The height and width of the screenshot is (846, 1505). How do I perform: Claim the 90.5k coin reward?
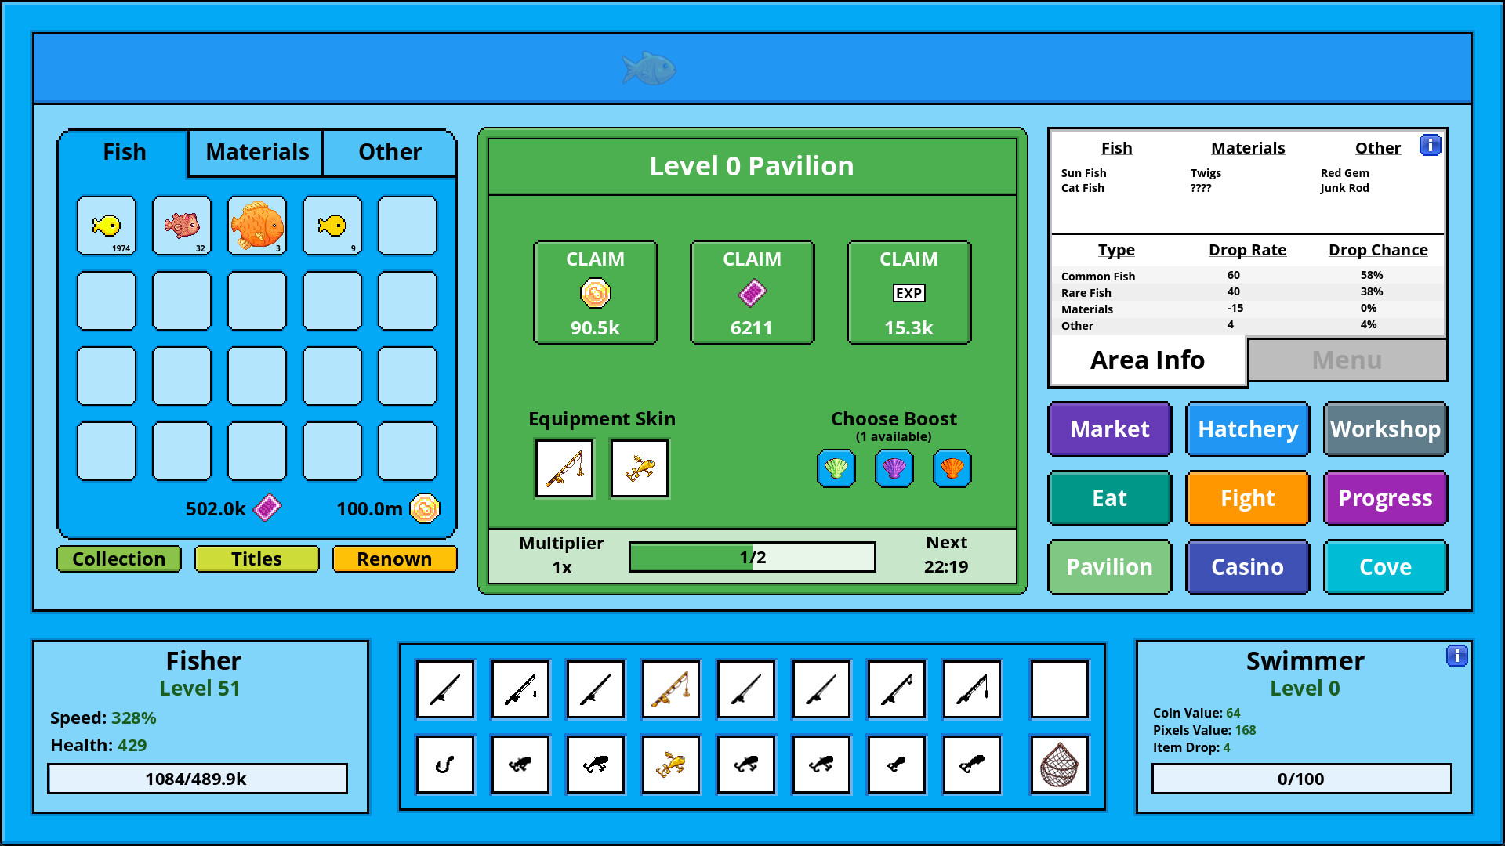click(595, 292)
